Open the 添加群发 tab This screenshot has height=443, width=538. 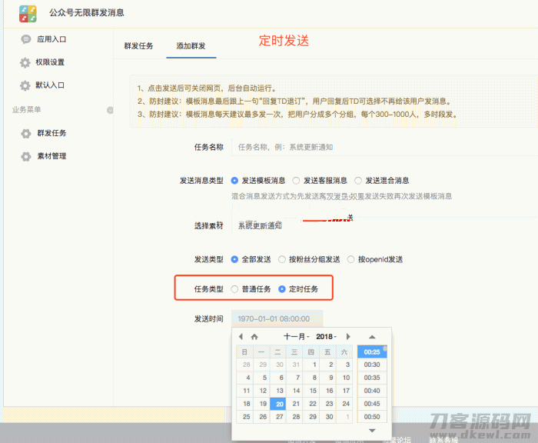(191, 46)
